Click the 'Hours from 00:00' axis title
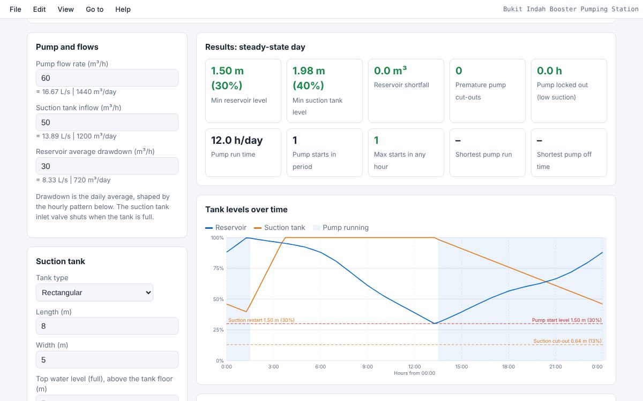 (x=414, y=373)
